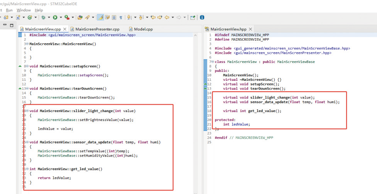Open the Forward history dropdown arrow

(x=184, y=17)
